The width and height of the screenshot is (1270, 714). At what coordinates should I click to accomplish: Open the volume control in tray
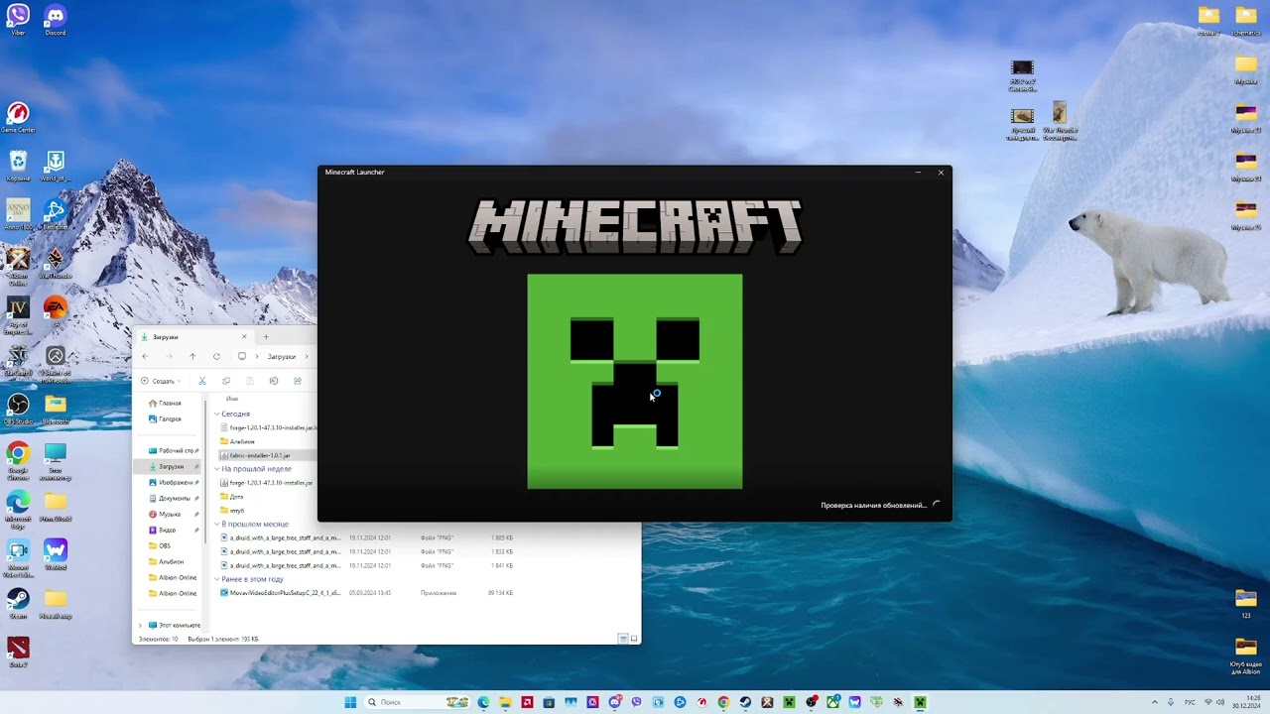pos(1219,702)
